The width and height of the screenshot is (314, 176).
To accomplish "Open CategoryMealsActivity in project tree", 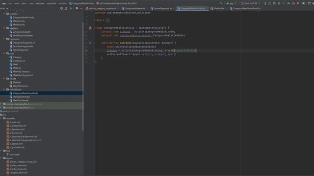I will click(x=22, y=18).
